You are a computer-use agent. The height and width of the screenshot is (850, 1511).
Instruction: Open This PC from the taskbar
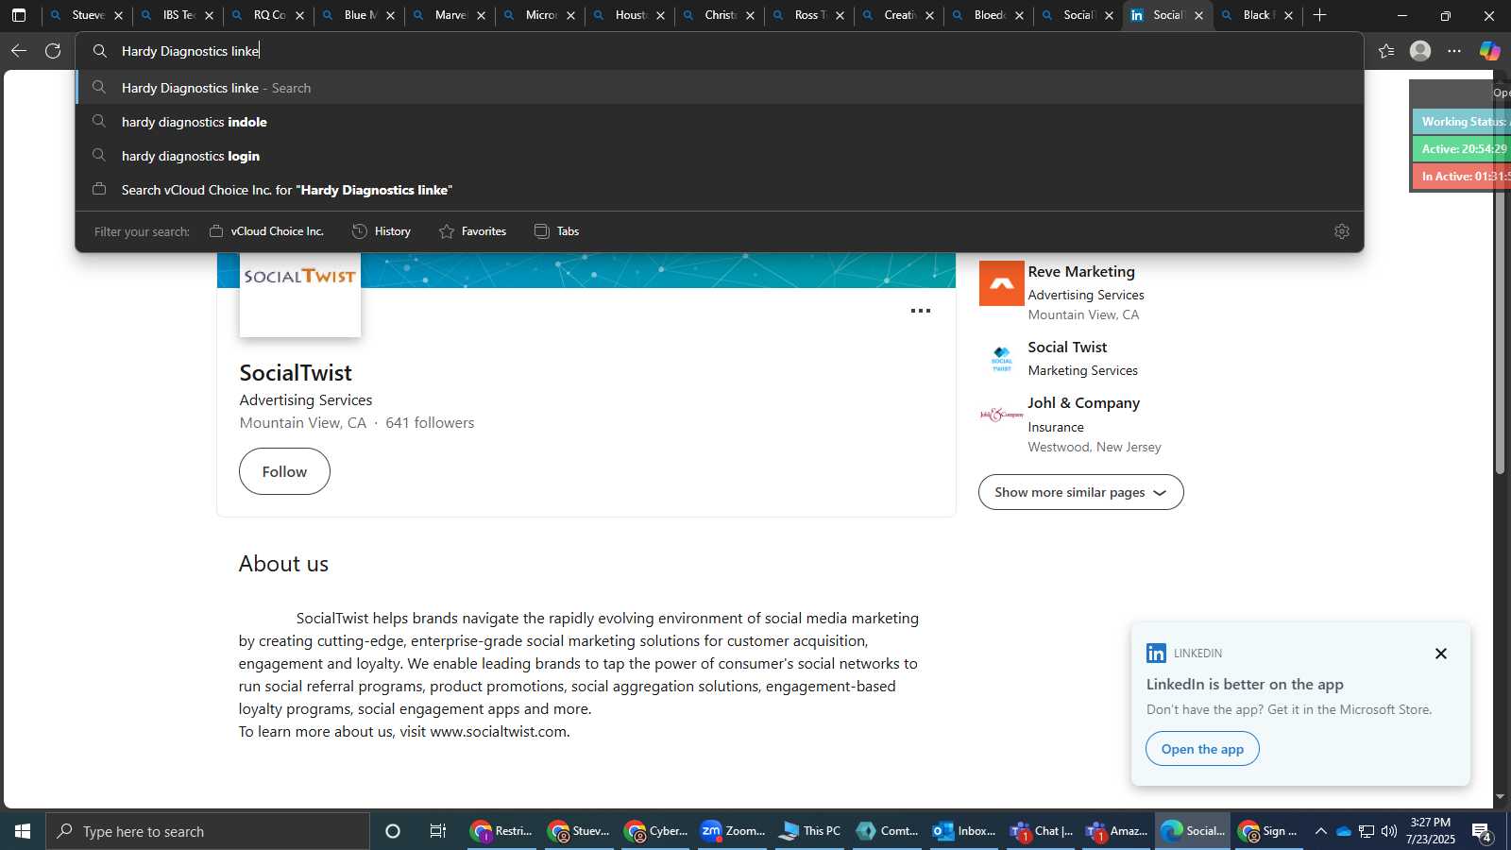coord(809,831)
